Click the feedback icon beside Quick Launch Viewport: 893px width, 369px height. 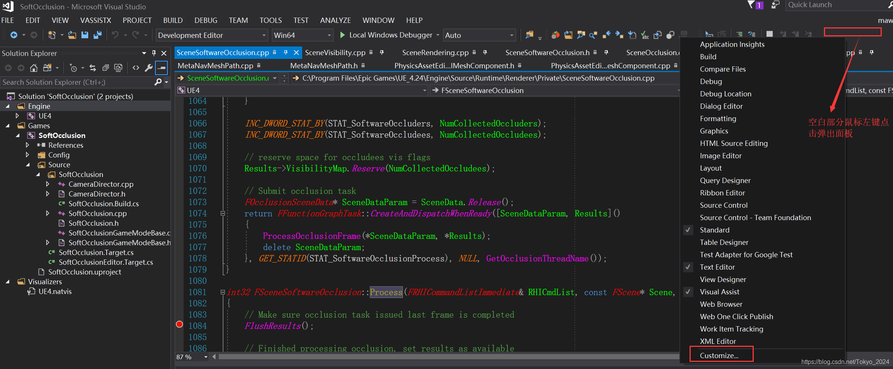point(775,4)
